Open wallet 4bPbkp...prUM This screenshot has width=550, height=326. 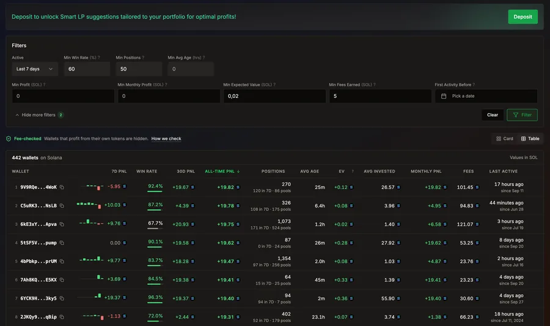pyautogui.click(x=38, y=261)
